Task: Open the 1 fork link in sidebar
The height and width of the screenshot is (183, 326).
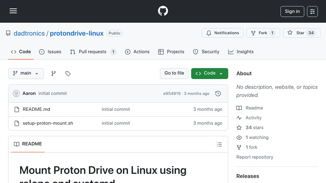Action: tap(247, 147)
